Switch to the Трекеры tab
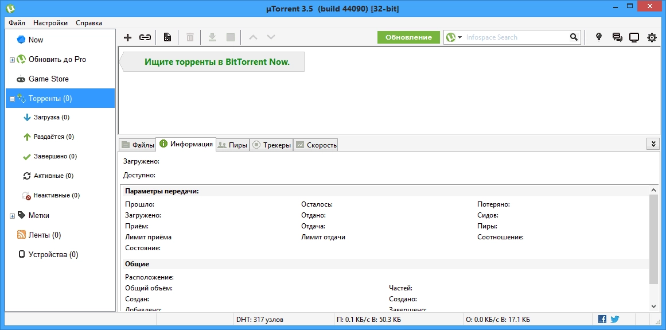The height and width of the screenshot is (330, 666). [271, 145]
